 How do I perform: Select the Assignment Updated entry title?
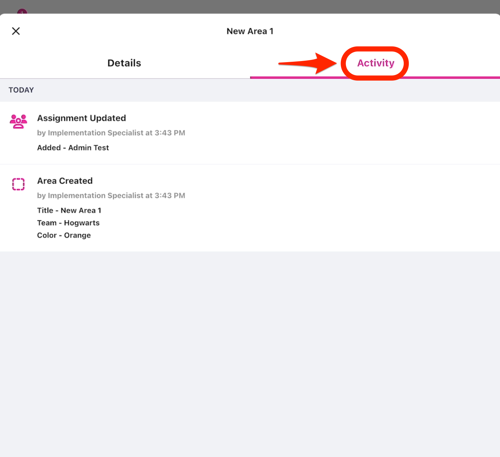tap(81, 118)
